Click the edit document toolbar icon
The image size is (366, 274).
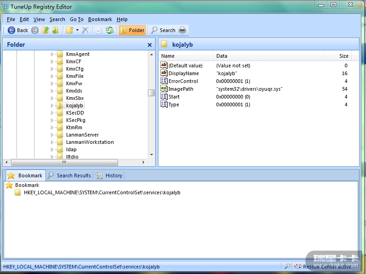99,30
